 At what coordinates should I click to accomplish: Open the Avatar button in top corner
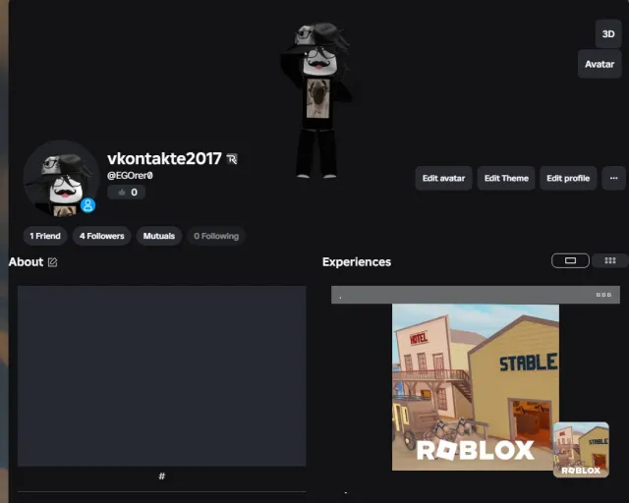pos(600,64)
